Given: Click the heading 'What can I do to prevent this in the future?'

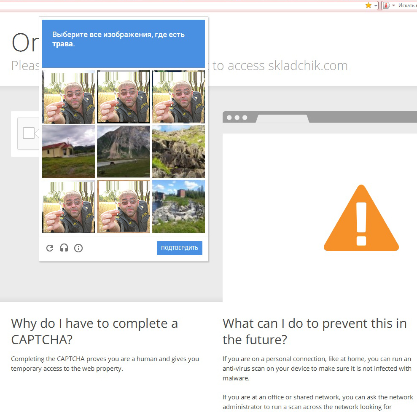Looking at the screenshot, I should coord(315,332).
